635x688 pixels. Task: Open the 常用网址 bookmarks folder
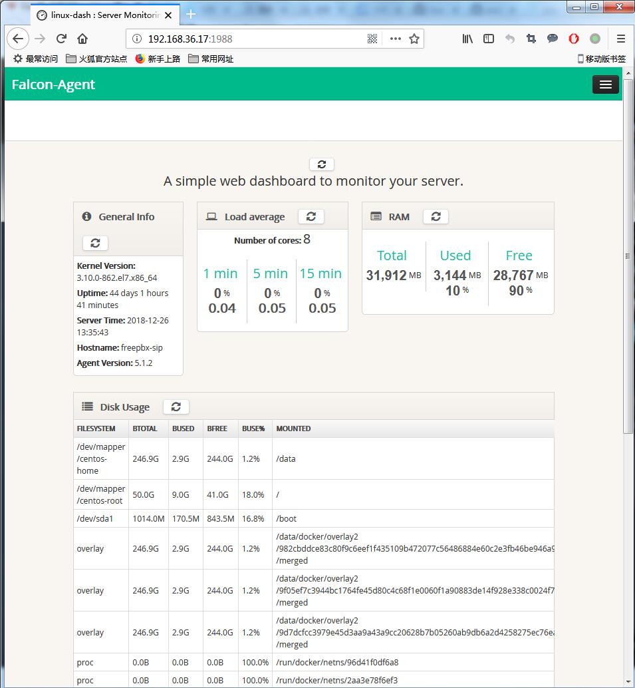pos(211,59)
